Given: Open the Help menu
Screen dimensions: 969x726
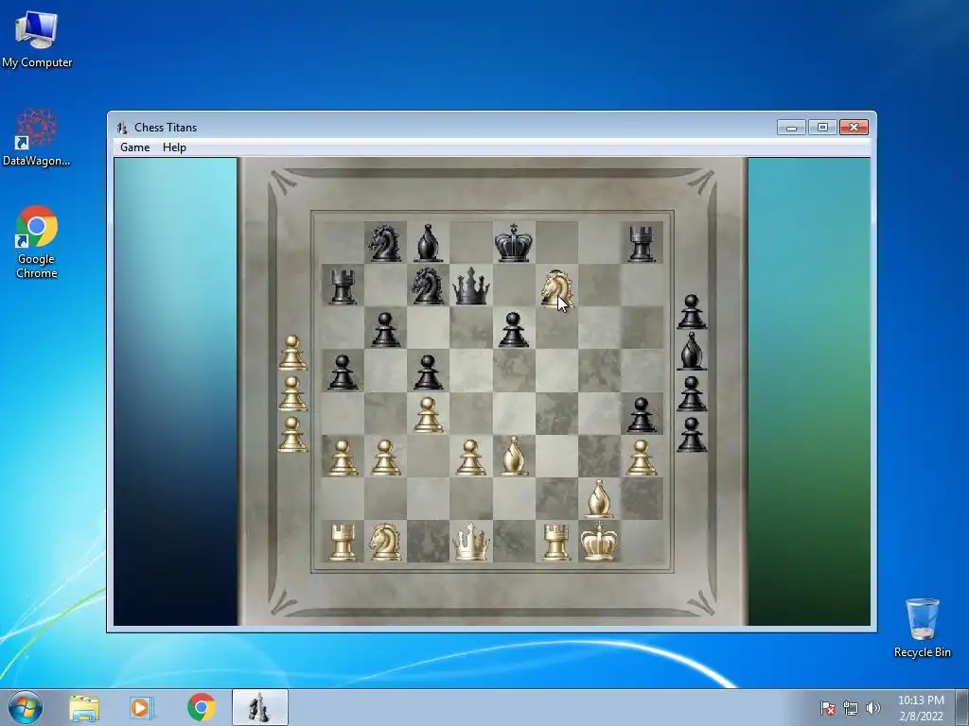Looking at the screenshot, I should 174,147.
